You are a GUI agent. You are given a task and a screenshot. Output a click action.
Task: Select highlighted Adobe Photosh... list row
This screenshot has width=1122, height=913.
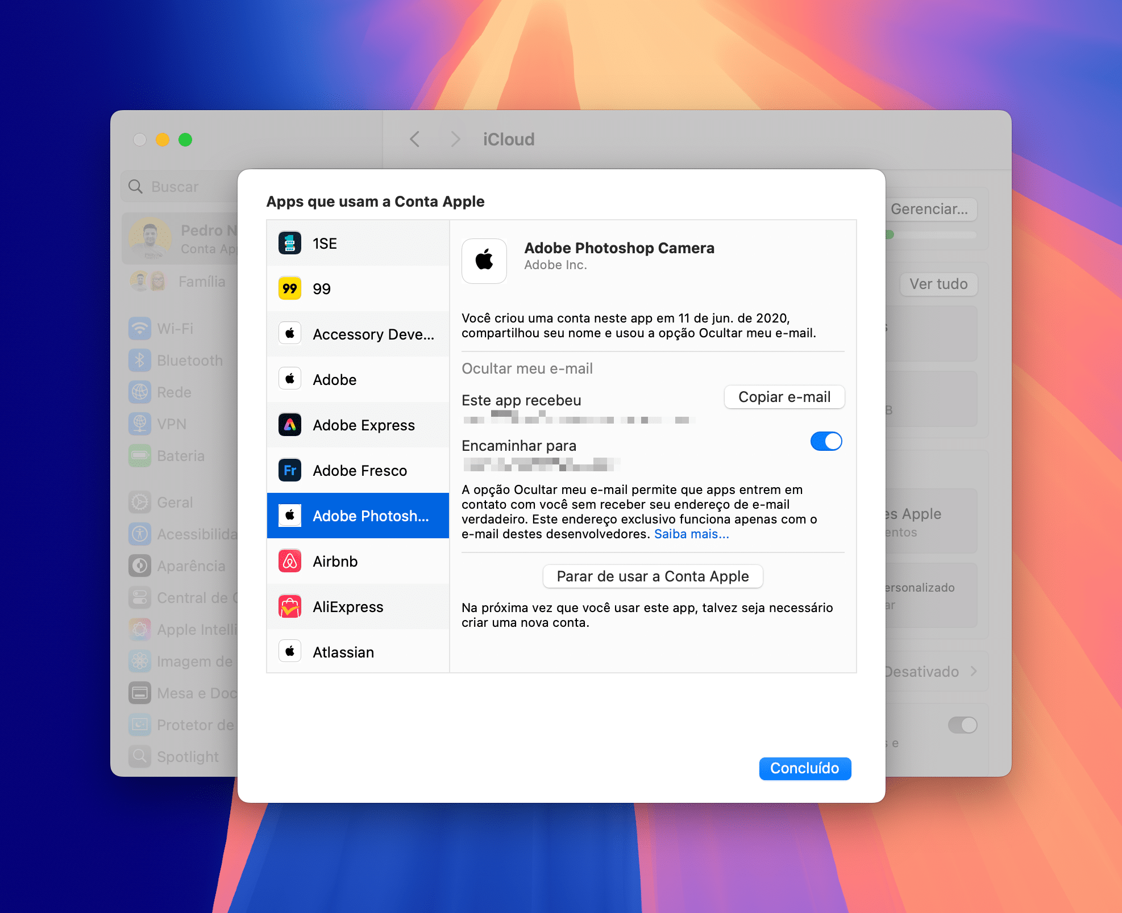tap(358, 516)
